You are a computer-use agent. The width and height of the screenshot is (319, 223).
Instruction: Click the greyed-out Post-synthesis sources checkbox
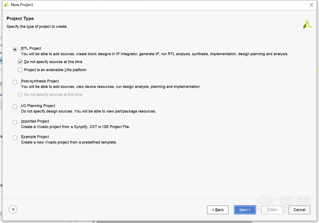tap(20, 95)
